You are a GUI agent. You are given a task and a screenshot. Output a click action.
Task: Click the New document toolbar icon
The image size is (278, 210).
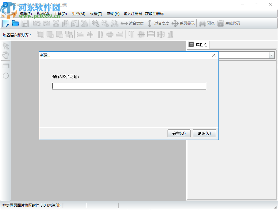6,23
